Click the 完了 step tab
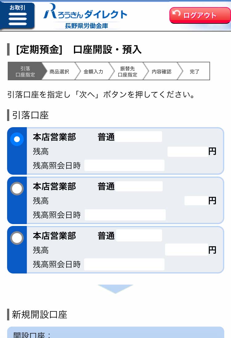 pyautogui.click(x=195, y=71)
